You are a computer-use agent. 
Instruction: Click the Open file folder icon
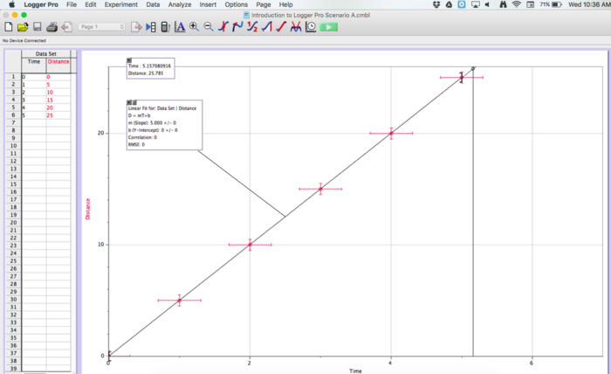[22, 27]
